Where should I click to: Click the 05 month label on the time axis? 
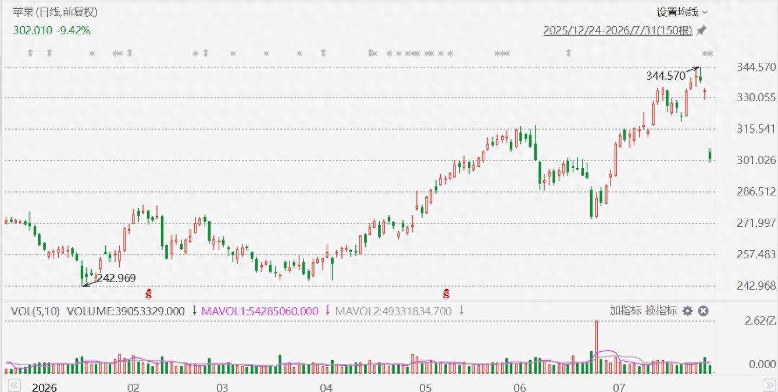click(425, 387)
